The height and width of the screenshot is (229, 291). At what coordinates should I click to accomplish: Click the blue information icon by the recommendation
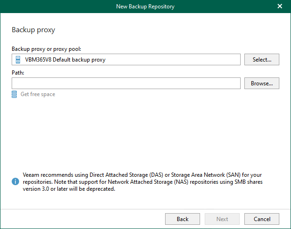[x=15, y=180]
